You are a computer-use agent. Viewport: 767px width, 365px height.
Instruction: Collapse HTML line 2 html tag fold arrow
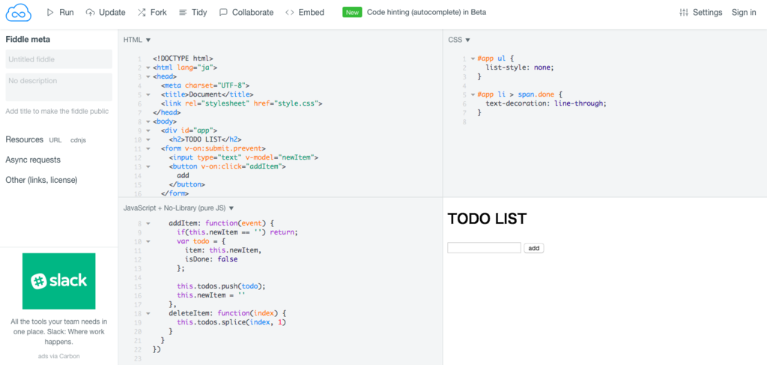click(x=148, y=68)
